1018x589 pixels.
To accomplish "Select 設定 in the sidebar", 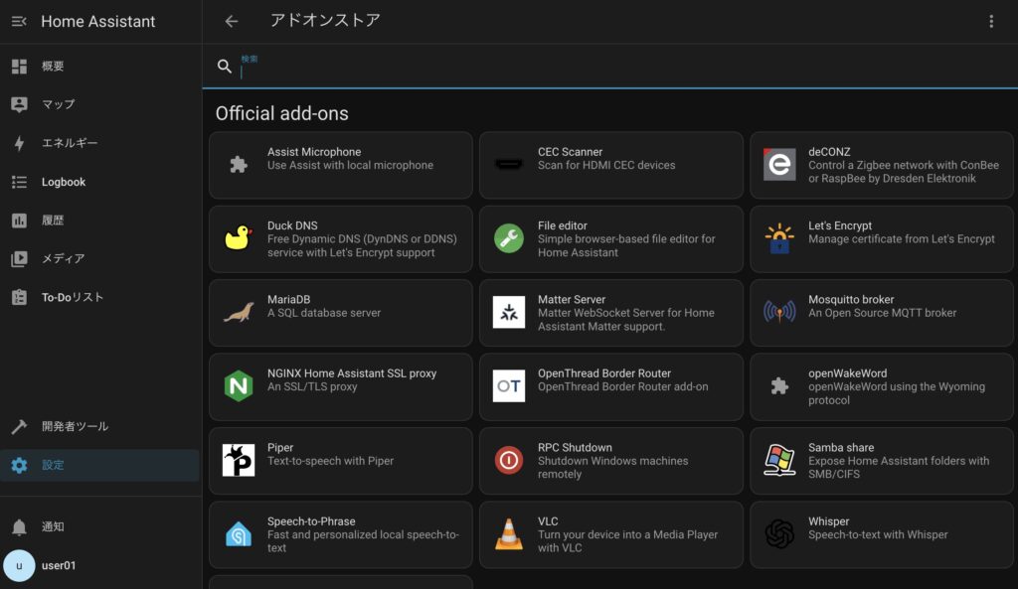I will [x=100, y=465].
